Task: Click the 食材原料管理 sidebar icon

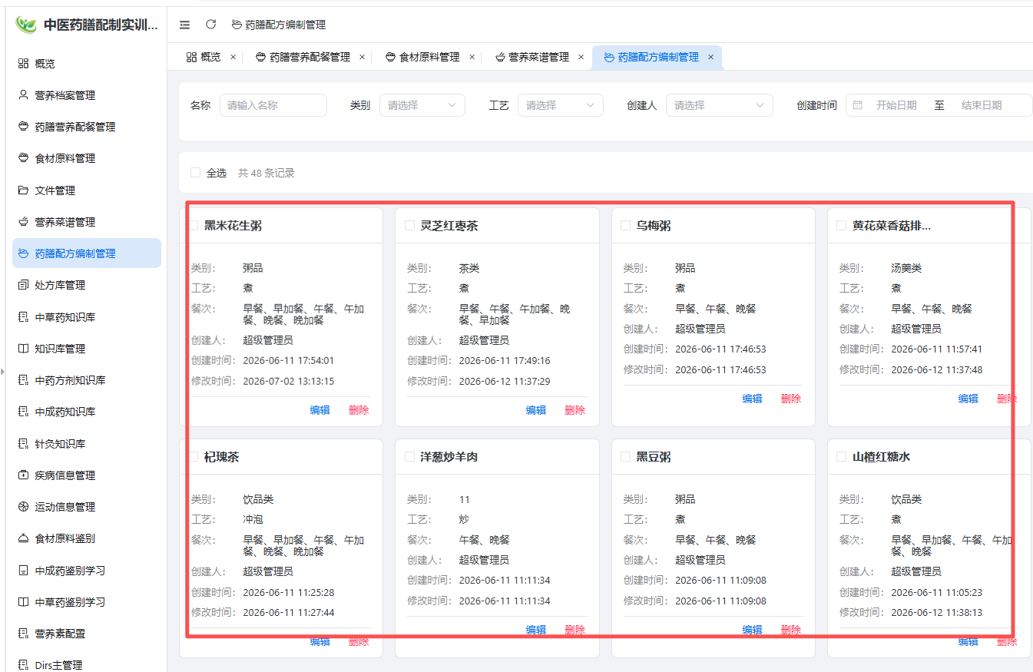Action: (23, 158)
